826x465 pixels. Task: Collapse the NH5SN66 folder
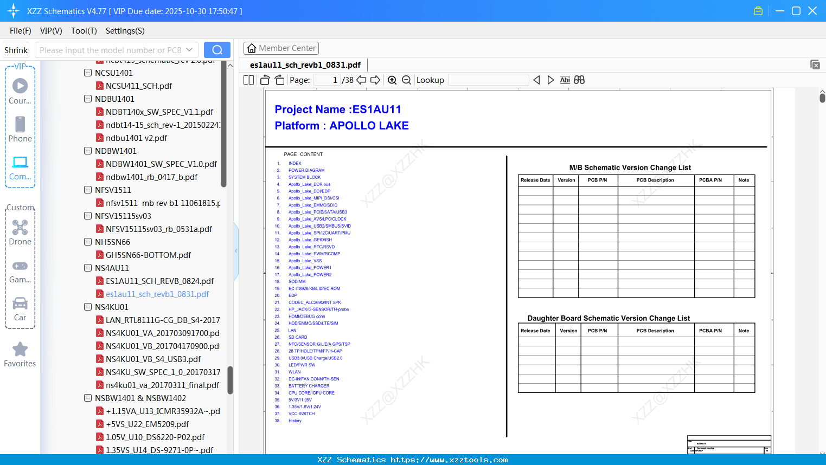click(x=88, y=242)
